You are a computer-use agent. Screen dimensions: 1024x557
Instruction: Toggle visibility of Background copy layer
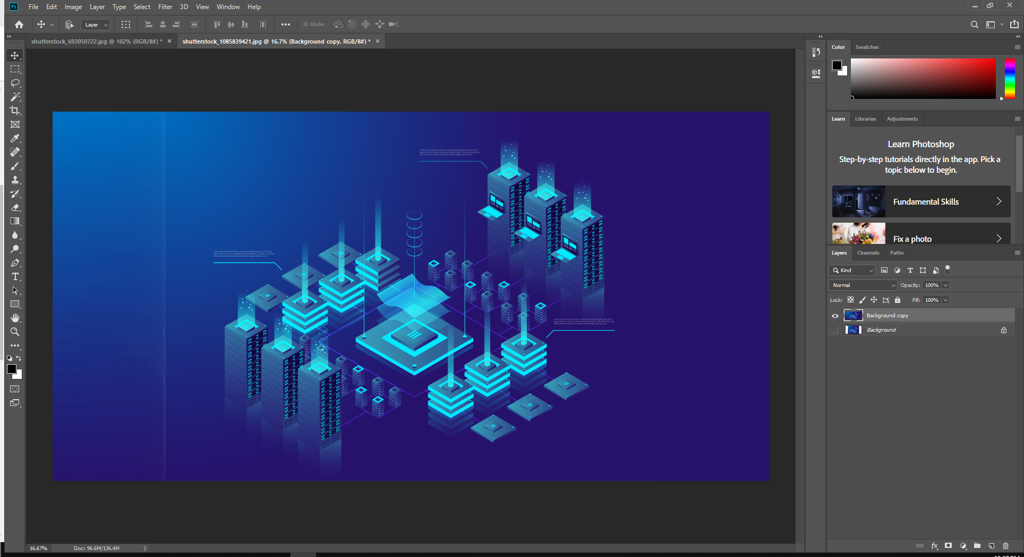tap(835, 316)
